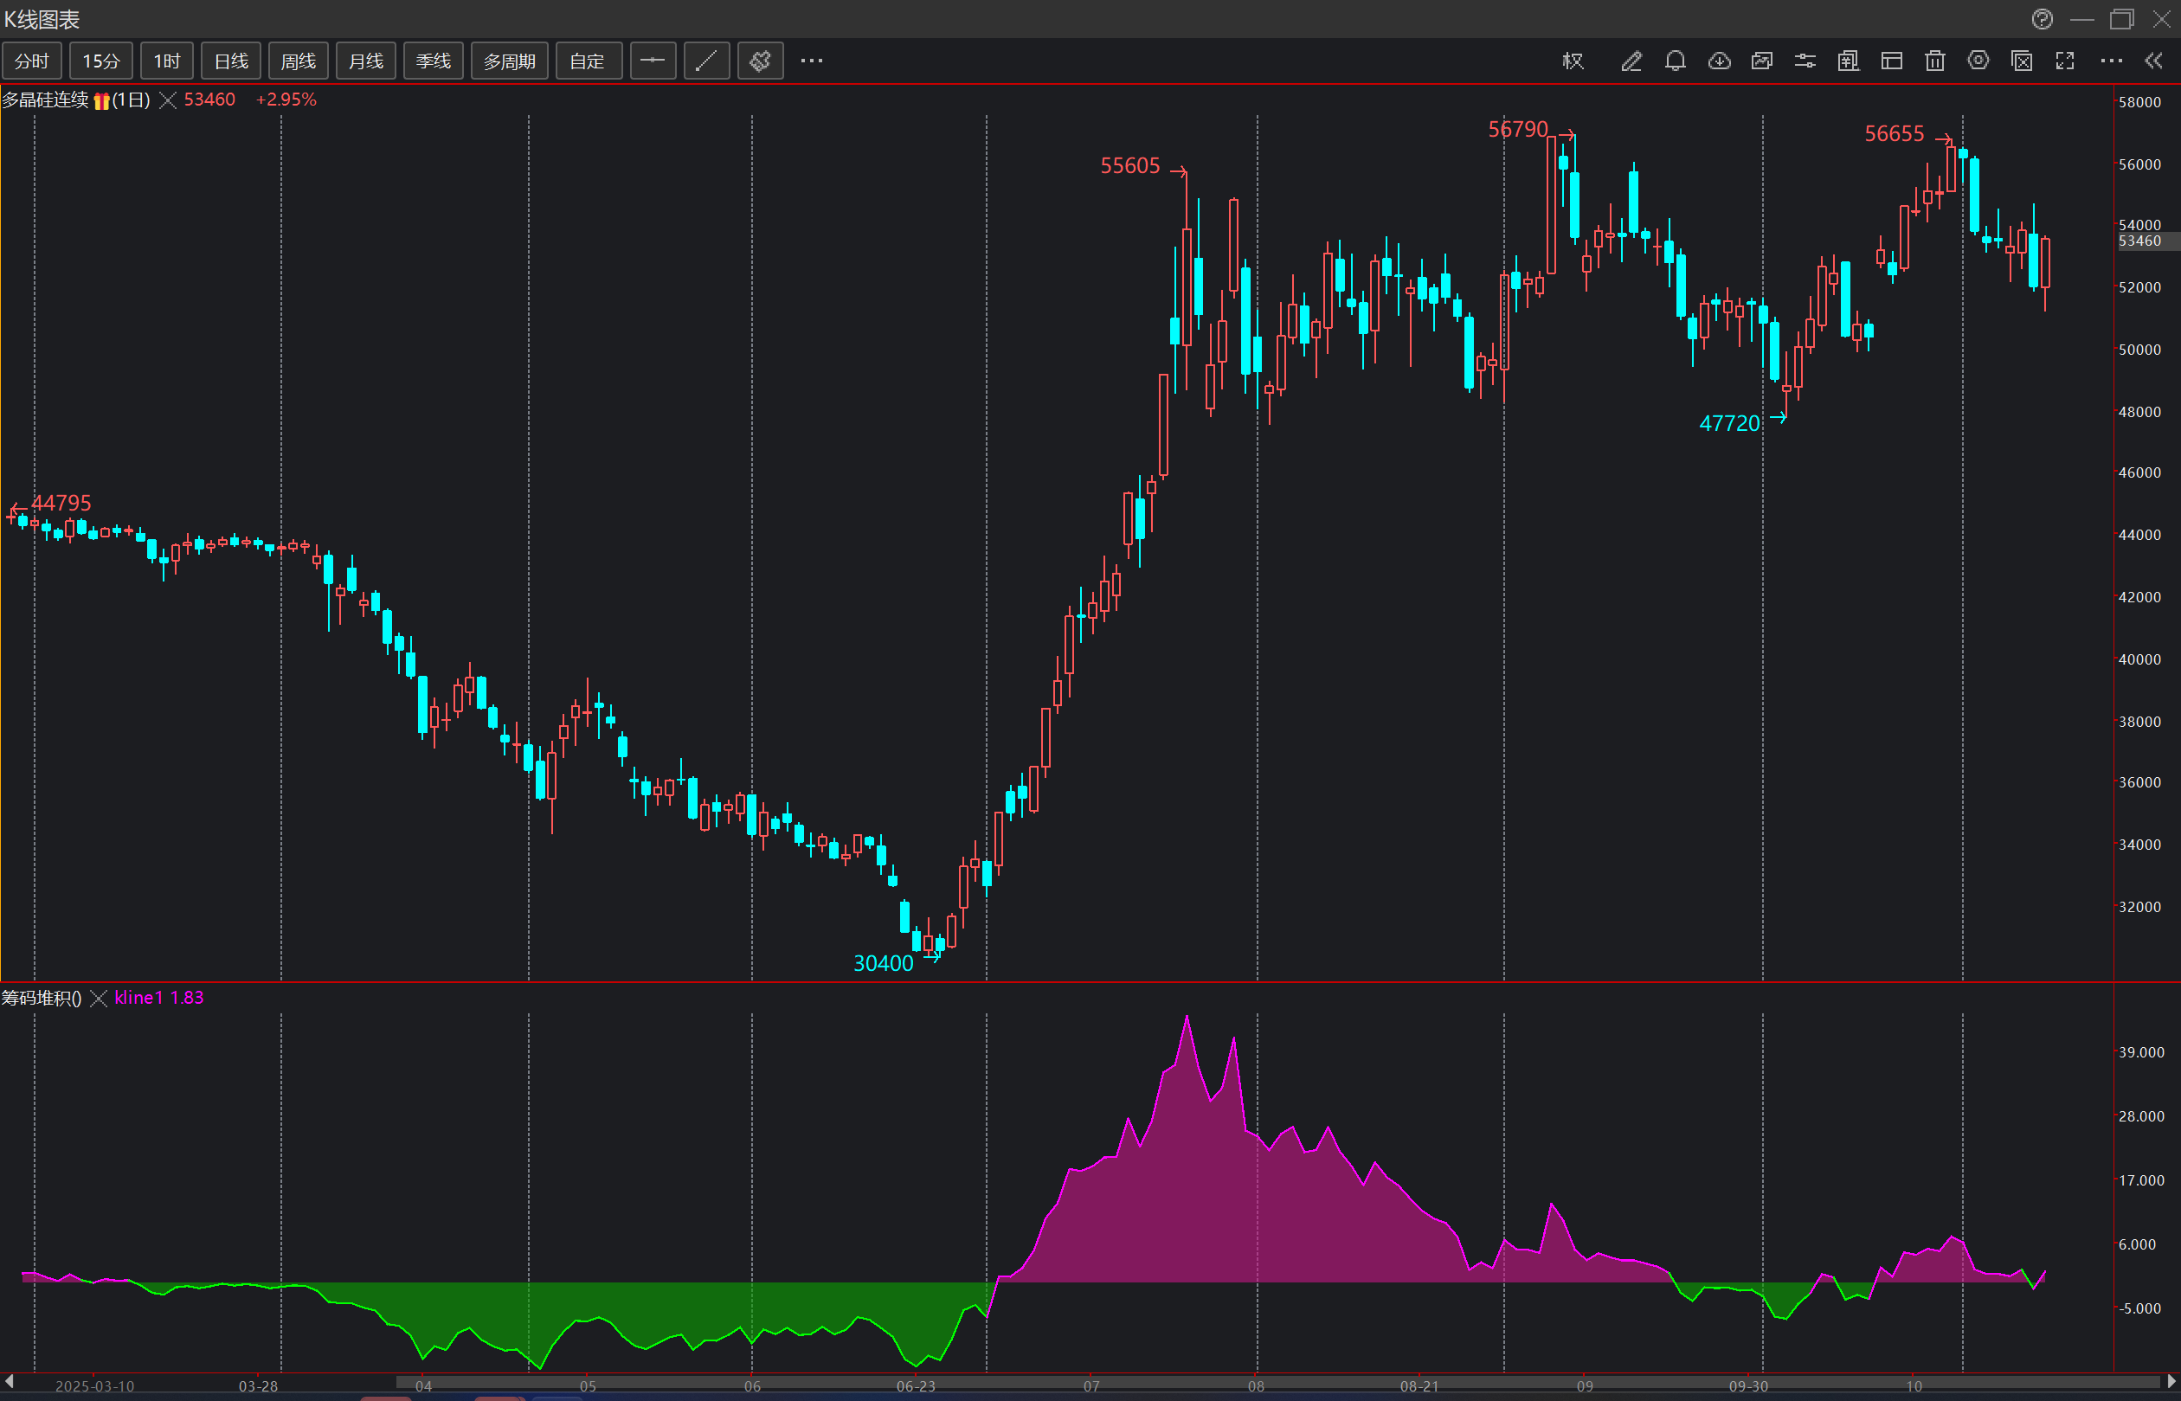Viewport: 2181px width, 1401px height.
Task: Click the pencil drawing tool icon
Action: [1631, 61]
